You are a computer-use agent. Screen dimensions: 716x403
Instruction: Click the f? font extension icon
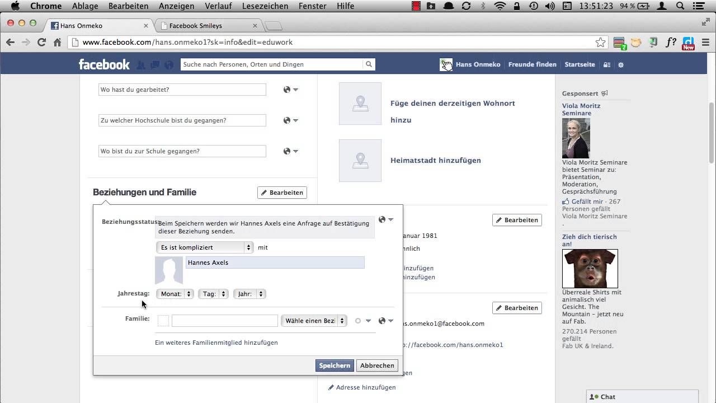[x=671, y=43]
